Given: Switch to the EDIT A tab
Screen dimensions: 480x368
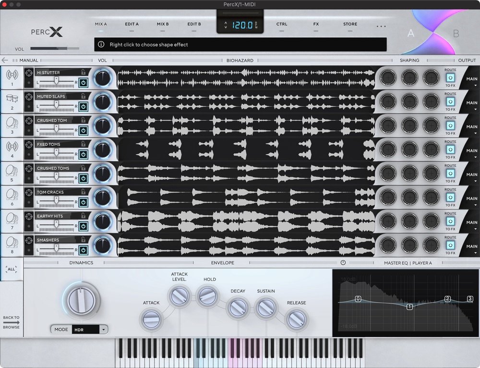Looking at the screenshot, I should point(131,24).
